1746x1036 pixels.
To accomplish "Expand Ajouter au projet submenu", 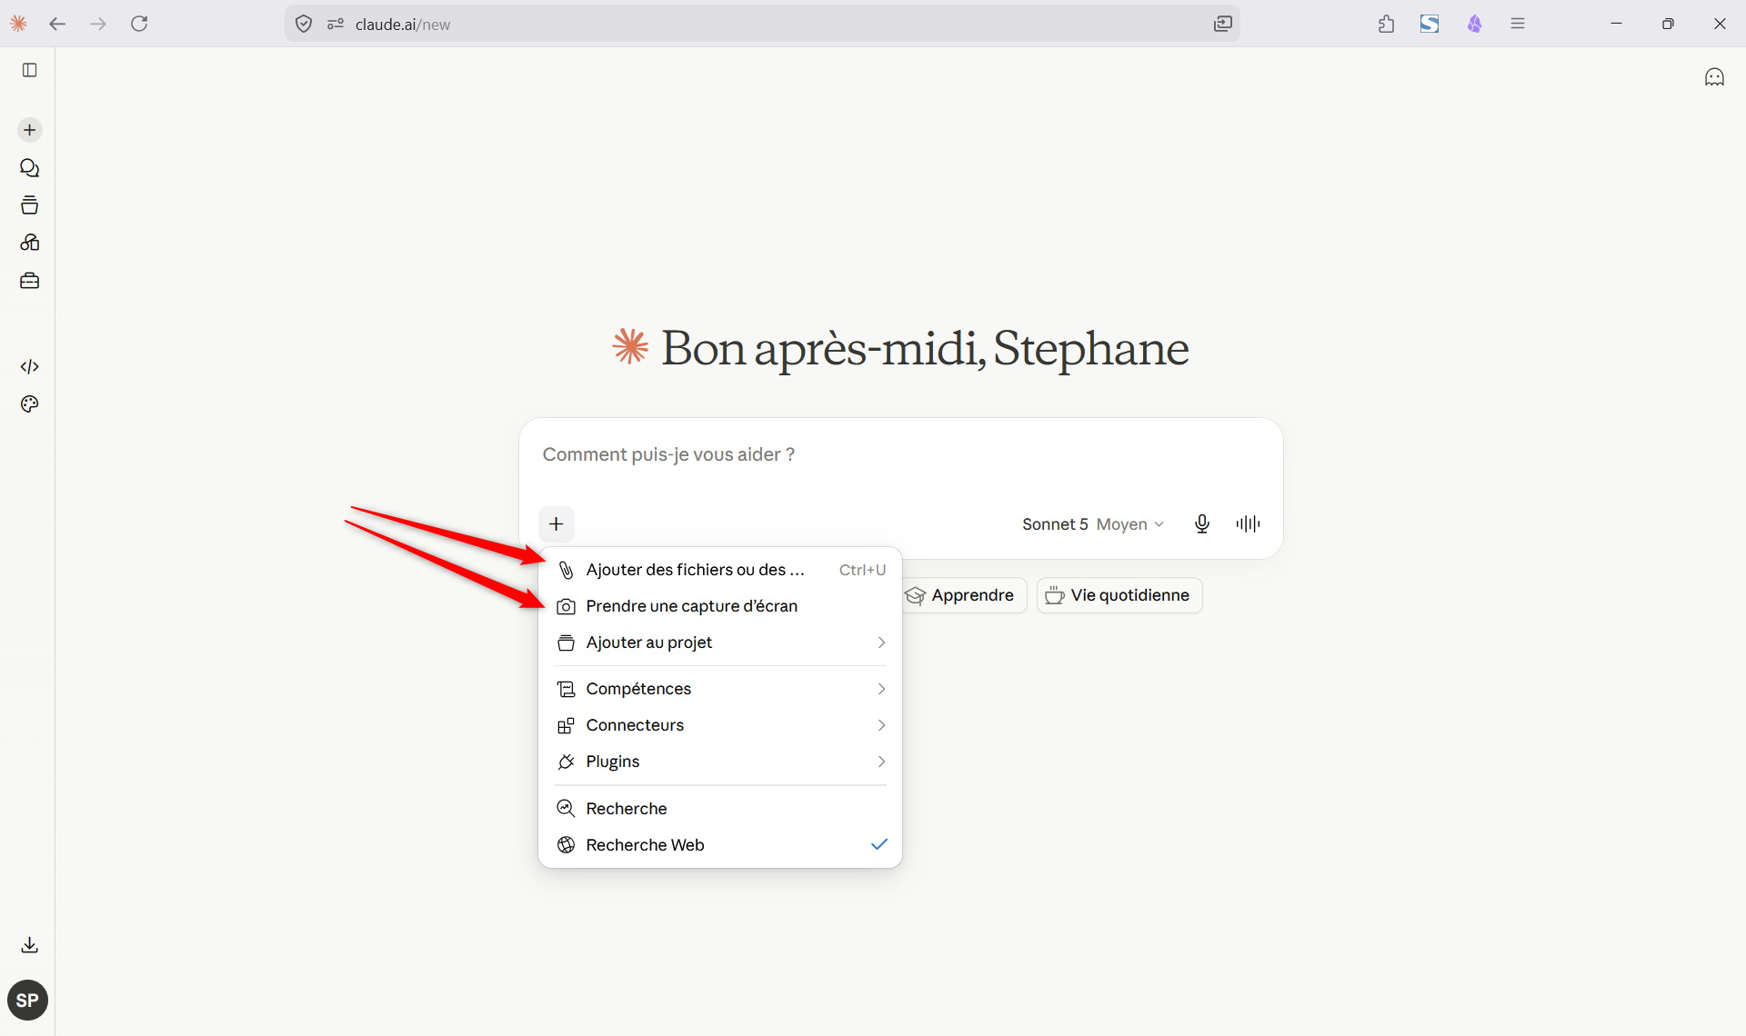I will point(720,643).
